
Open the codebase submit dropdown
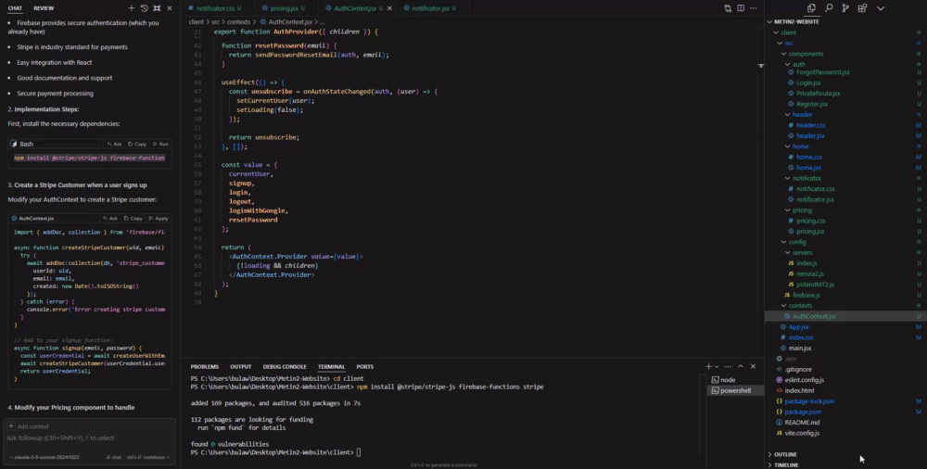tap(148, 457)
